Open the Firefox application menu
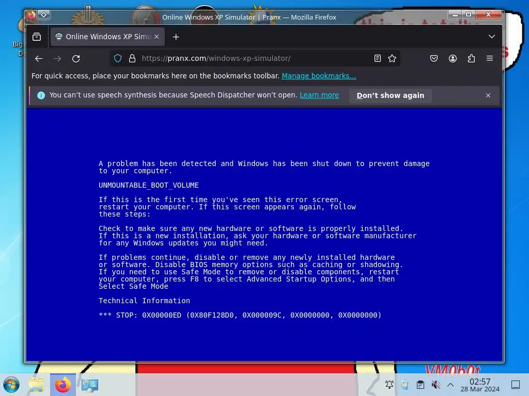The width and height of the screenshot is (529, 396). click(x=490, y=58)
